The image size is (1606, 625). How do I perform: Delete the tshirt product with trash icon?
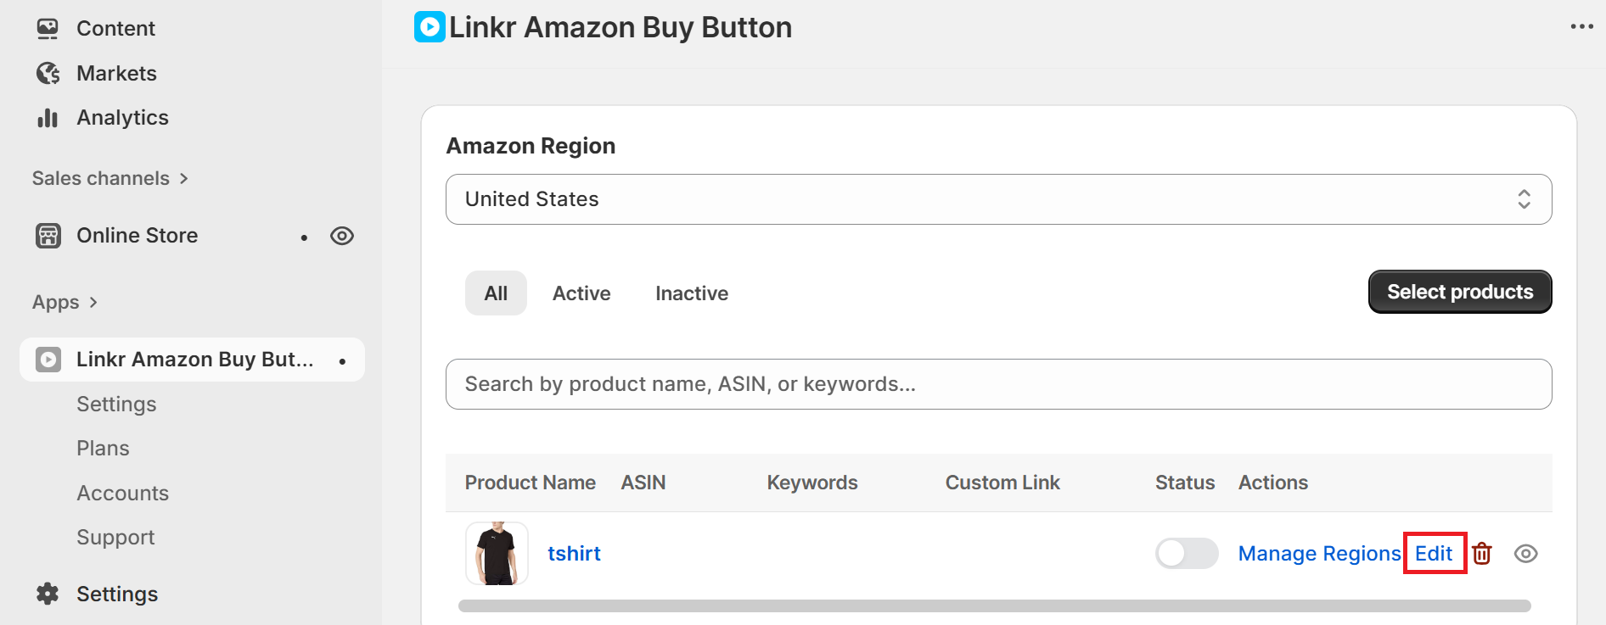(x=1482, y=554)
